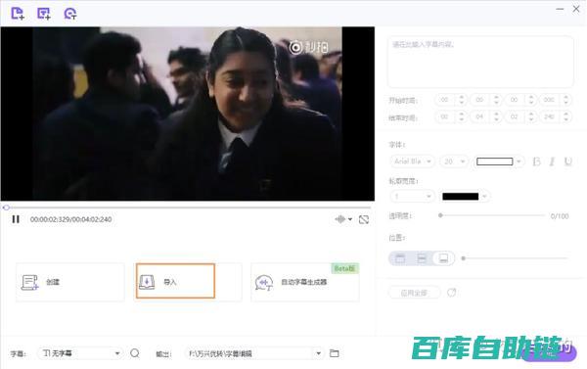Decrease the end time milliseconds stepper

(x=566, y=119)
